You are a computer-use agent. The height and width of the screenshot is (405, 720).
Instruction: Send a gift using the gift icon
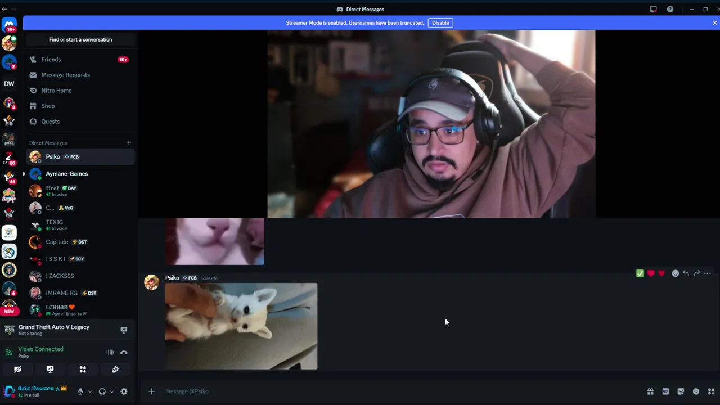650,391
